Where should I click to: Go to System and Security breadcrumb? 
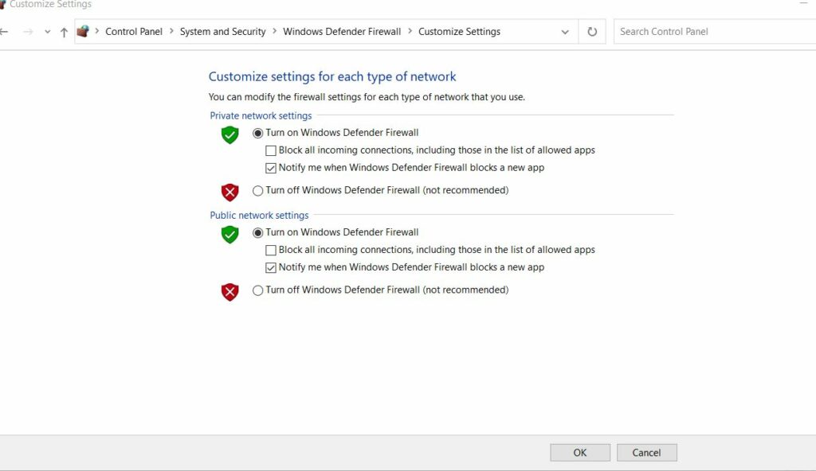click(x=222, y=32)
